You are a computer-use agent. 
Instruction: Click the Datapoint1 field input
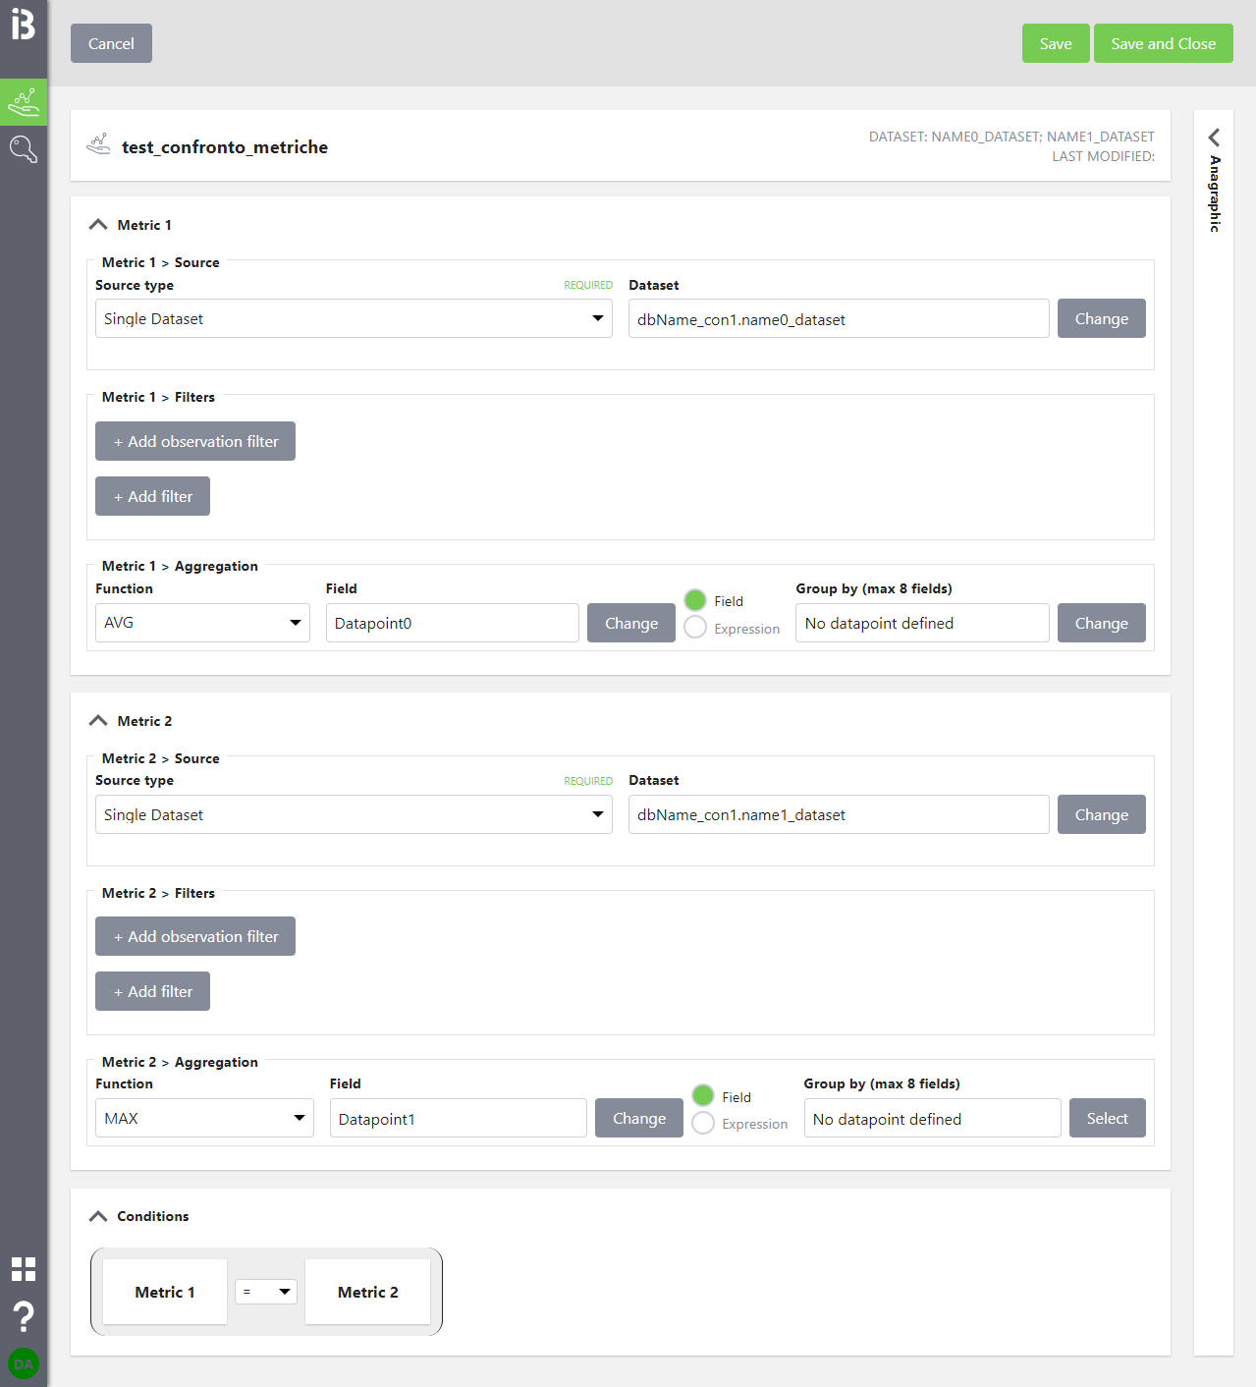tap(458, 1119)
